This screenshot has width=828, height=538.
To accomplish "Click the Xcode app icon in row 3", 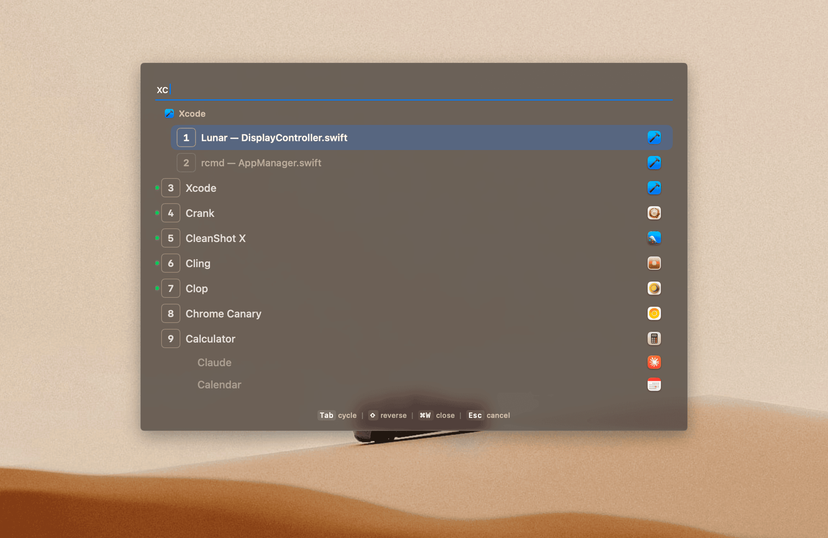I will (654, 188).
